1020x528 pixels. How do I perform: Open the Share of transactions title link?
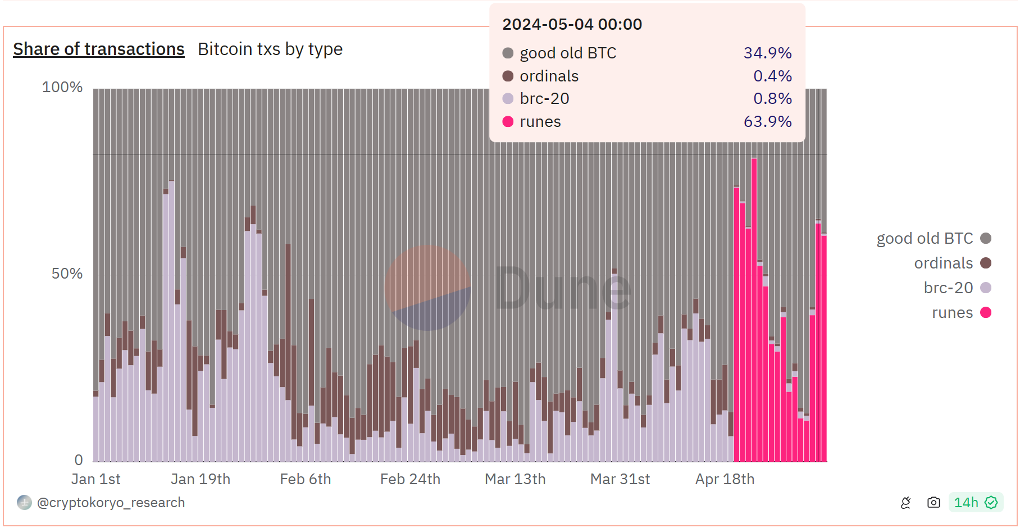[99, 49]
